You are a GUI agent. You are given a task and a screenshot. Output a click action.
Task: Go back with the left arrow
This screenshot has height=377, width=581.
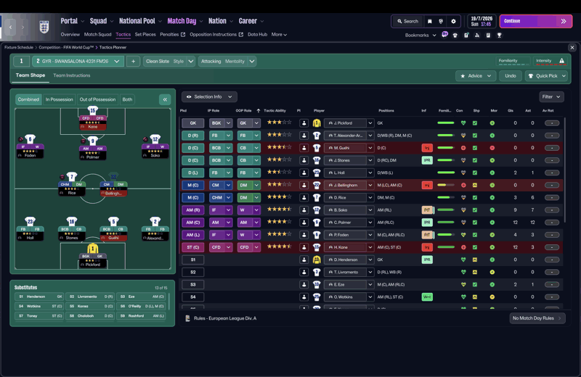10,27
